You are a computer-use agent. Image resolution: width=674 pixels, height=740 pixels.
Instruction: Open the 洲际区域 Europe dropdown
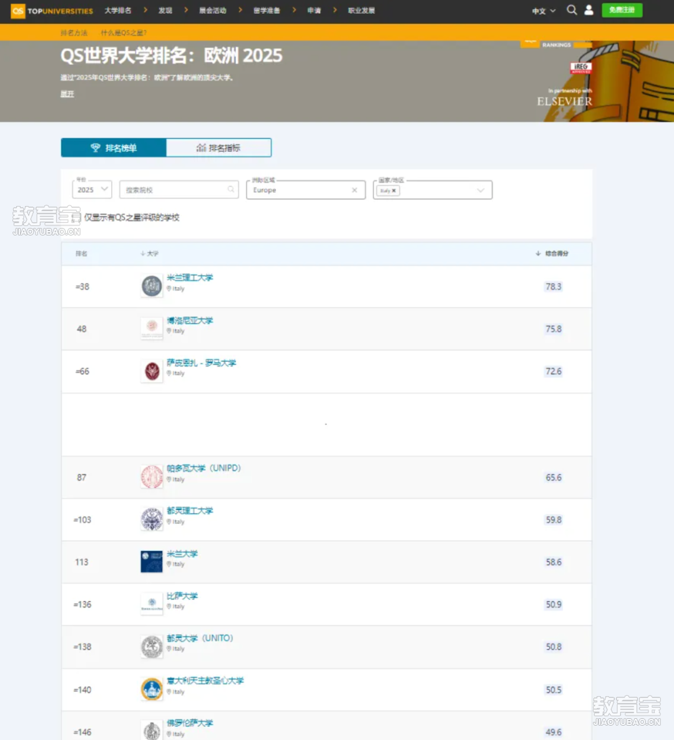pyautogui.click(x=306, y=190)
